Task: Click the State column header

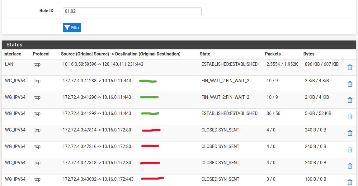Action: click(x=205, y=54)
